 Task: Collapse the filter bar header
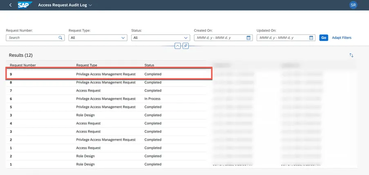177,46
